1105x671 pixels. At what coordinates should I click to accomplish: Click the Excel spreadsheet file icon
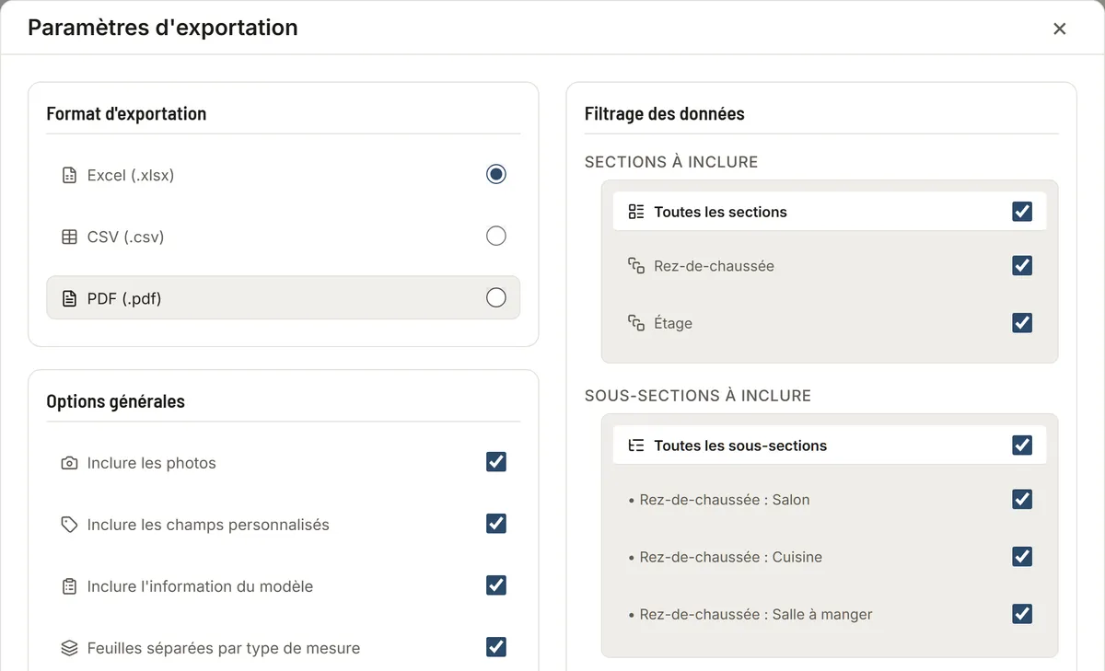click(x=69, y=175)
